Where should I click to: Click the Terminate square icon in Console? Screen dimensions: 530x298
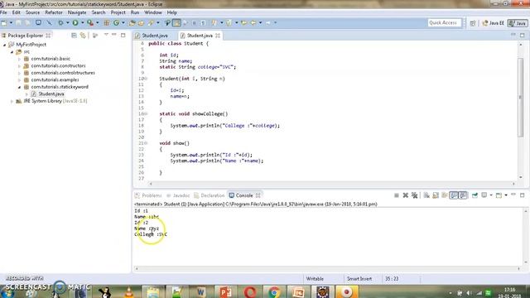397,195
